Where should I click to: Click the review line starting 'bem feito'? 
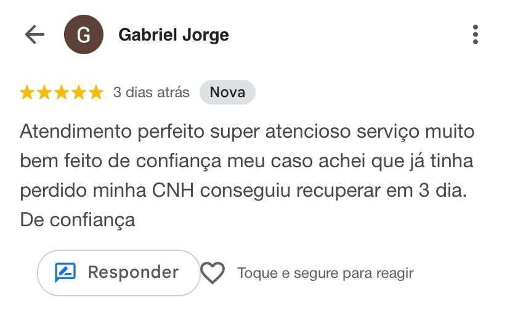coord(246,160)
